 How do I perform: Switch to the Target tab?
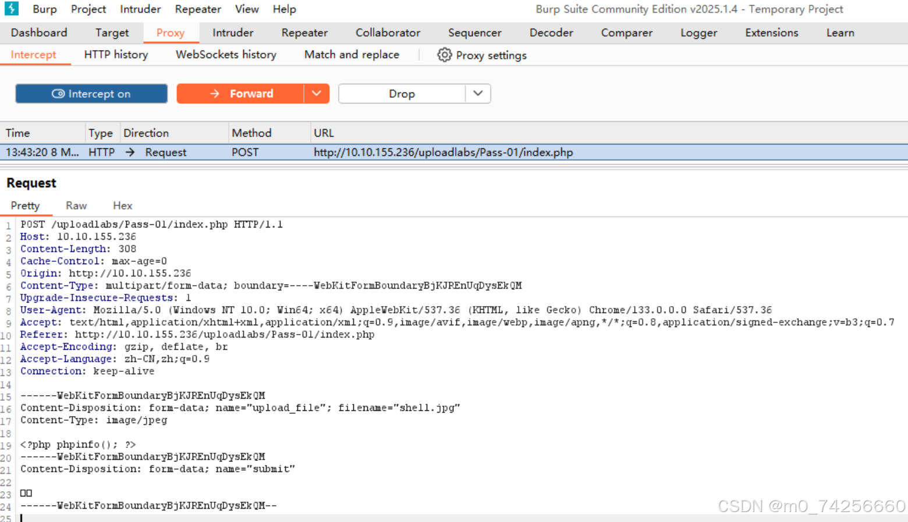[x=112, y=33]
